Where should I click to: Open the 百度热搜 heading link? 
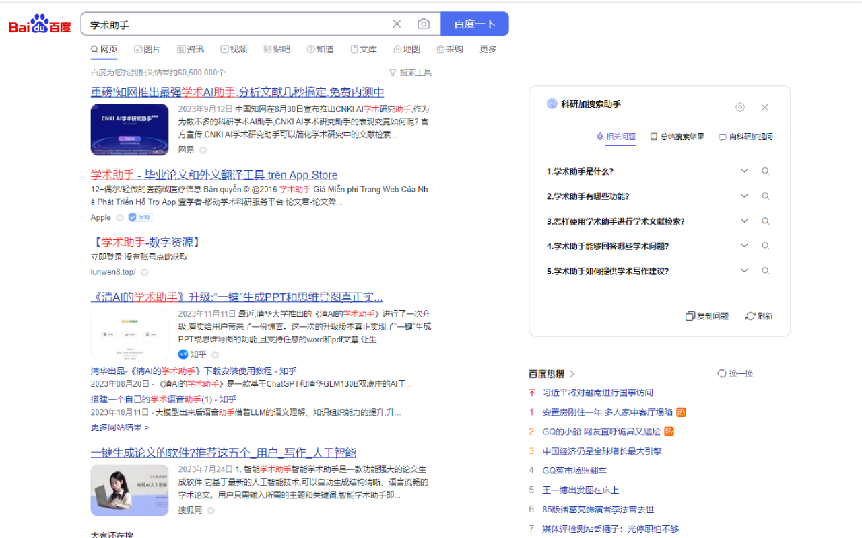[x=552, y=373]
